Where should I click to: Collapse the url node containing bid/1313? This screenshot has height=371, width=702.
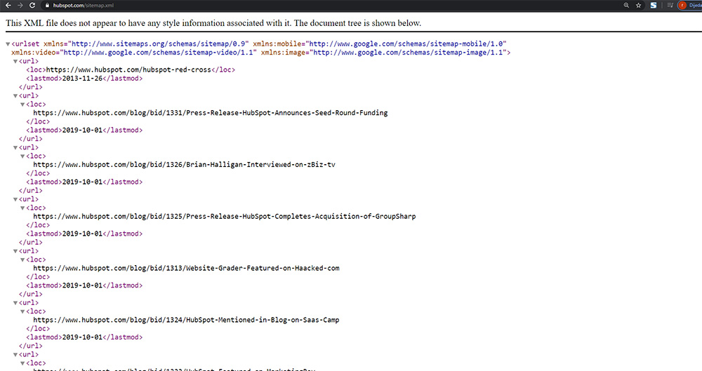click(x=15, y=251)
